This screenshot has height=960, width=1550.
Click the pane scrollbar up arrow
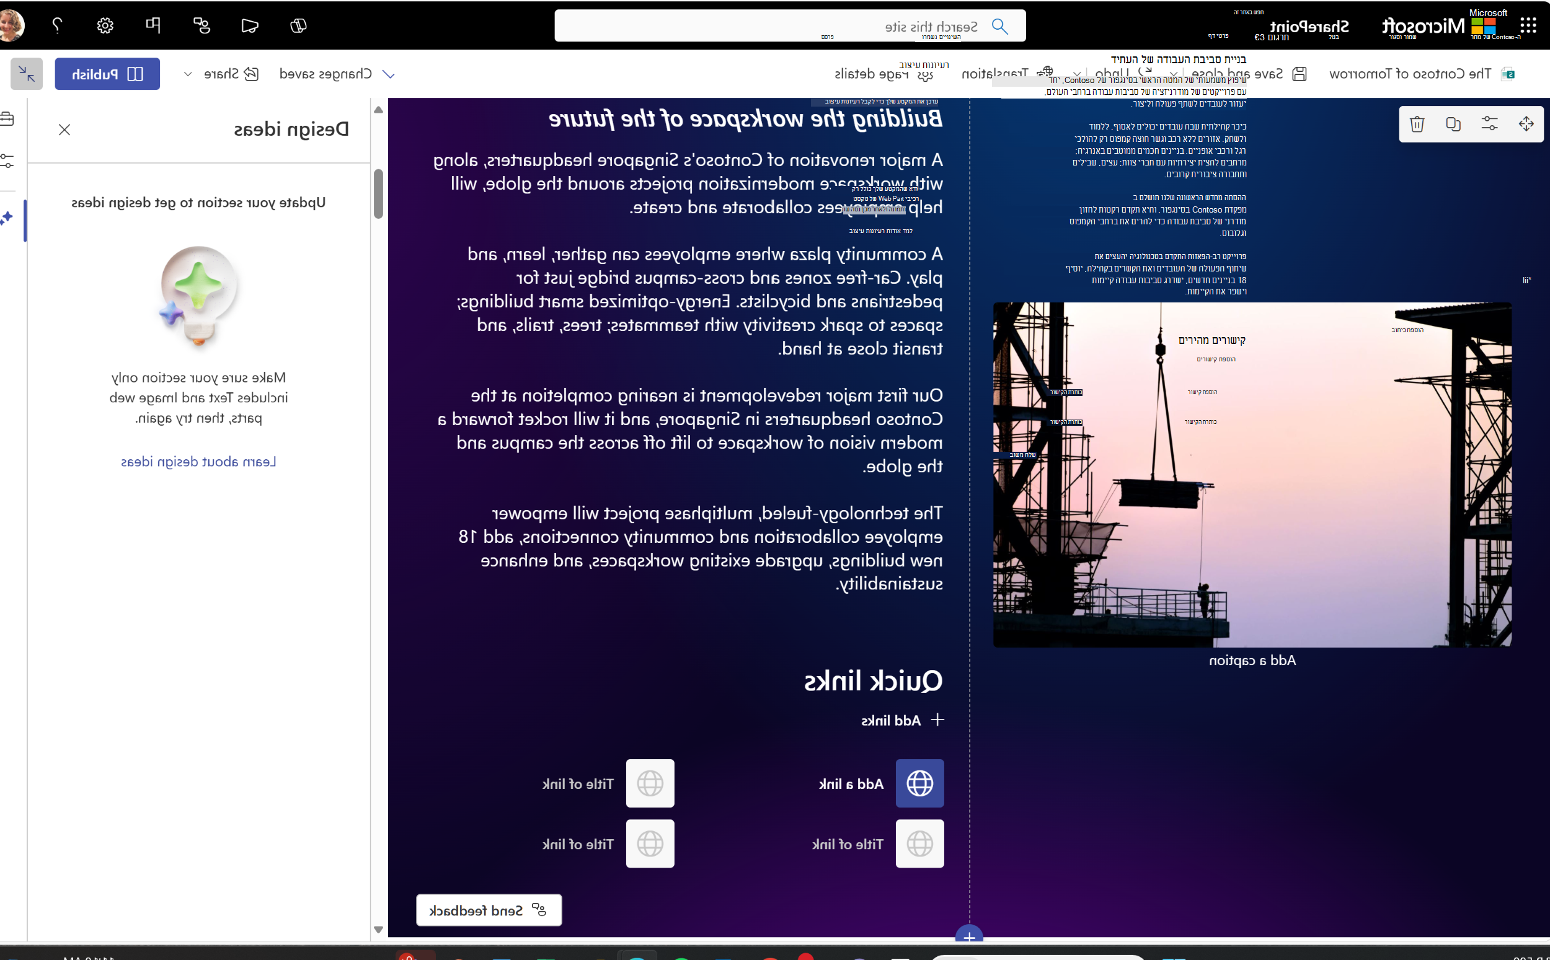(378, 110)
